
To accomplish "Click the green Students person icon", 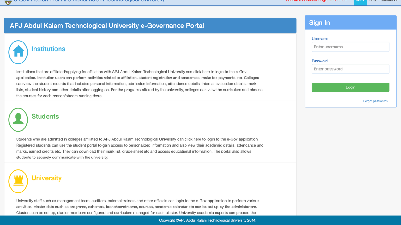I will [18, 120].
